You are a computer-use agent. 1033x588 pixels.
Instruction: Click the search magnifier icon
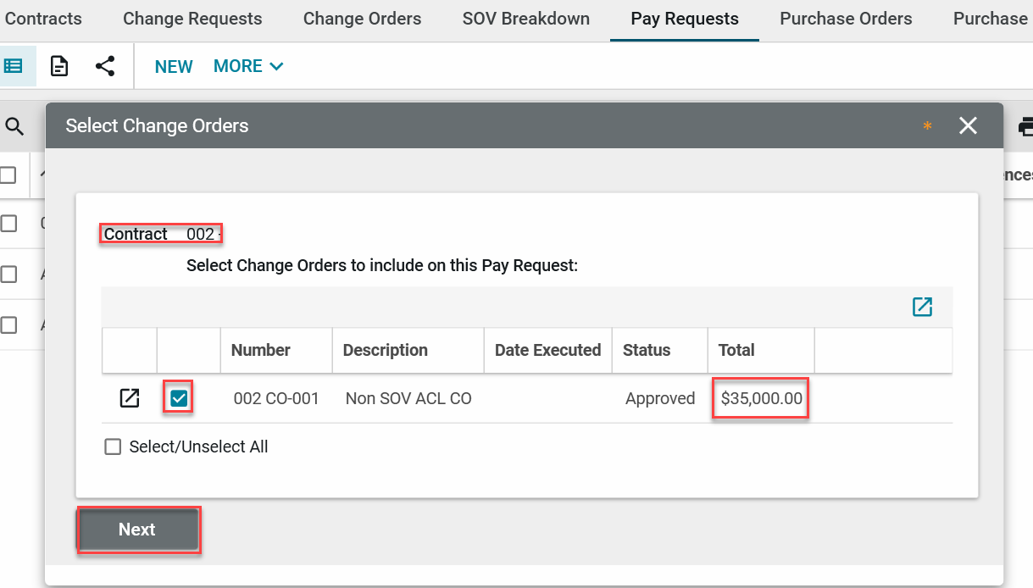pyautogui.click(x=14, y=126)
